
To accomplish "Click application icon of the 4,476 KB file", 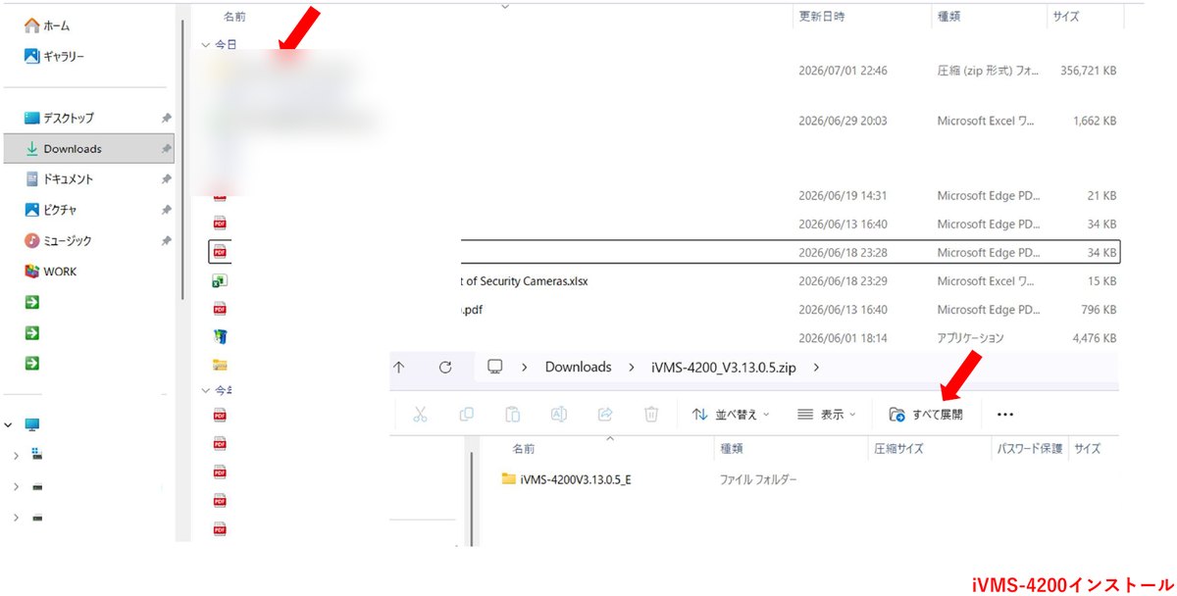I will click(220, 337).
